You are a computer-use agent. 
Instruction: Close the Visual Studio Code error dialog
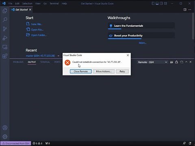(128, 55)
